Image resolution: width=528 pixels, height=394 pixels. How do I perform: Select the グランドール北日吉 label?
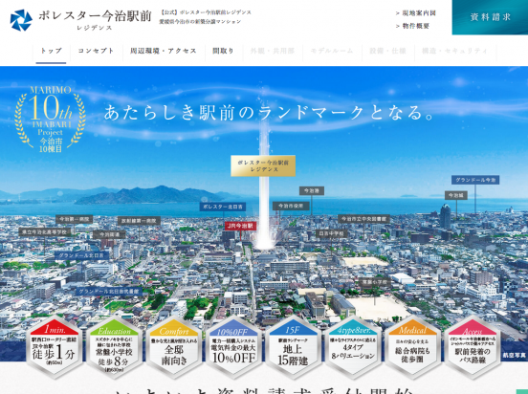pyautogui.click(x=82, y=255)
